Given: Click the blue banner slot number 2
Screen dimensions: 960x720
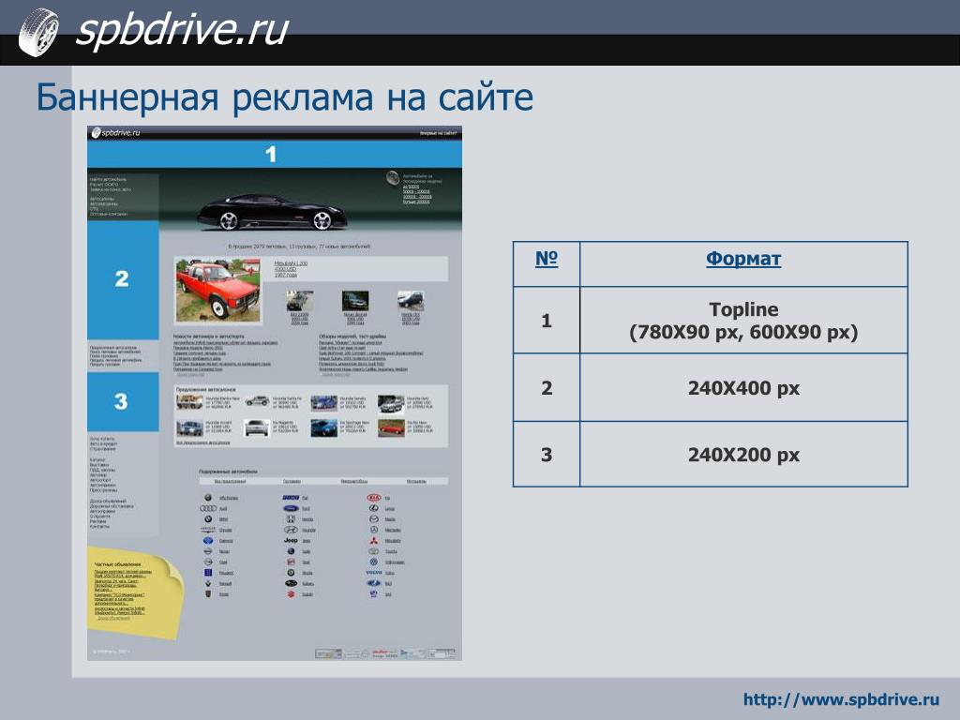Looking at the screenshot, I should click(123, 279).
